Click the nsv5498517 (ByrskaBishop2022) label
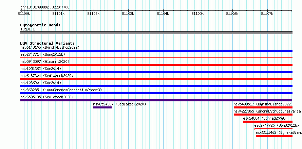The image size is (302, 149). coord(263,104)
